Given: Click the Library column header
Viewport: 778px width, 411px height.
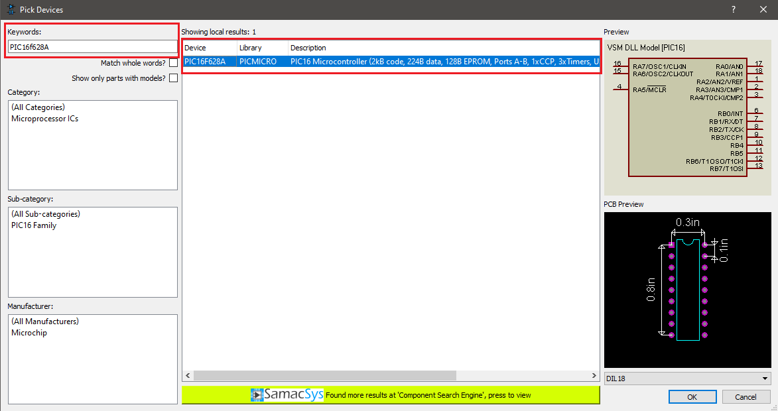Looking at the screenshot, I should click(x=263, y=48).
